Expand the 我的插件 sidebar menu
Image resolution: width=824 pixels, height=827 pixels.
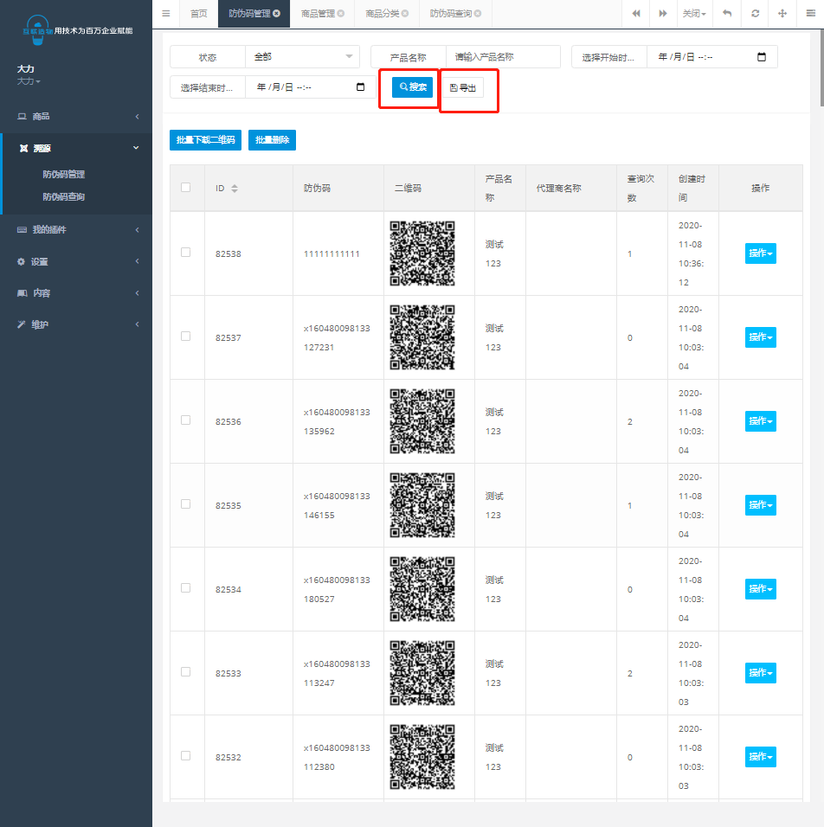(x=76, y=229)
